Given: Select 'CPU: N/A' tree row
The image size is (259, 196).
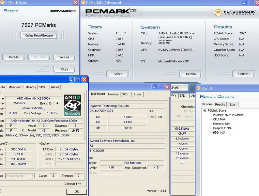Looking at the screenshot, I should [x=219, y=119].
